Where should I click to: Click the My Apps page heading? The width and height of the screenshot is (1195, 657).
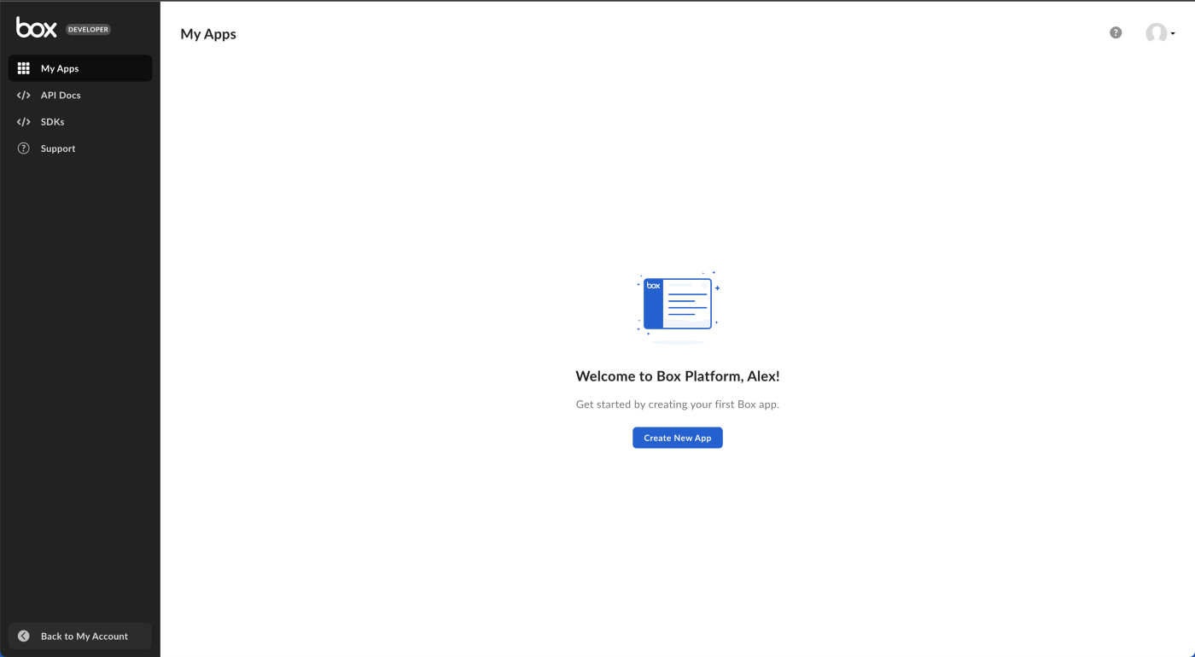[x=208, y=34]
